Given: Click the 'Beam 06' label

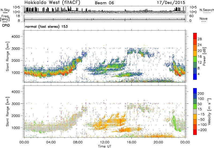Looking at the screenshot, I should [x=104, y=3].
